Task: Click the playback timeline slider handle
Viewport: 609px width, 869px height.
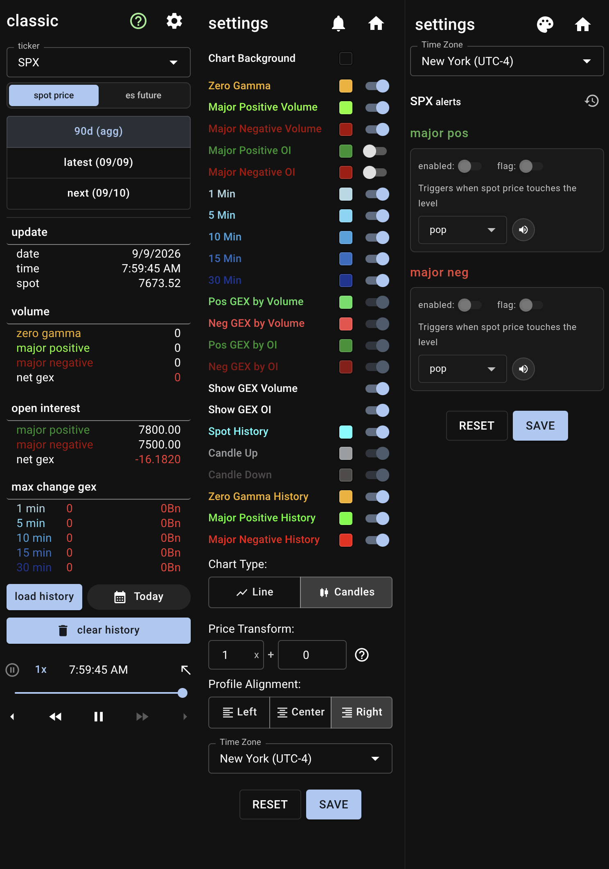Action: (x=183, y=693)
